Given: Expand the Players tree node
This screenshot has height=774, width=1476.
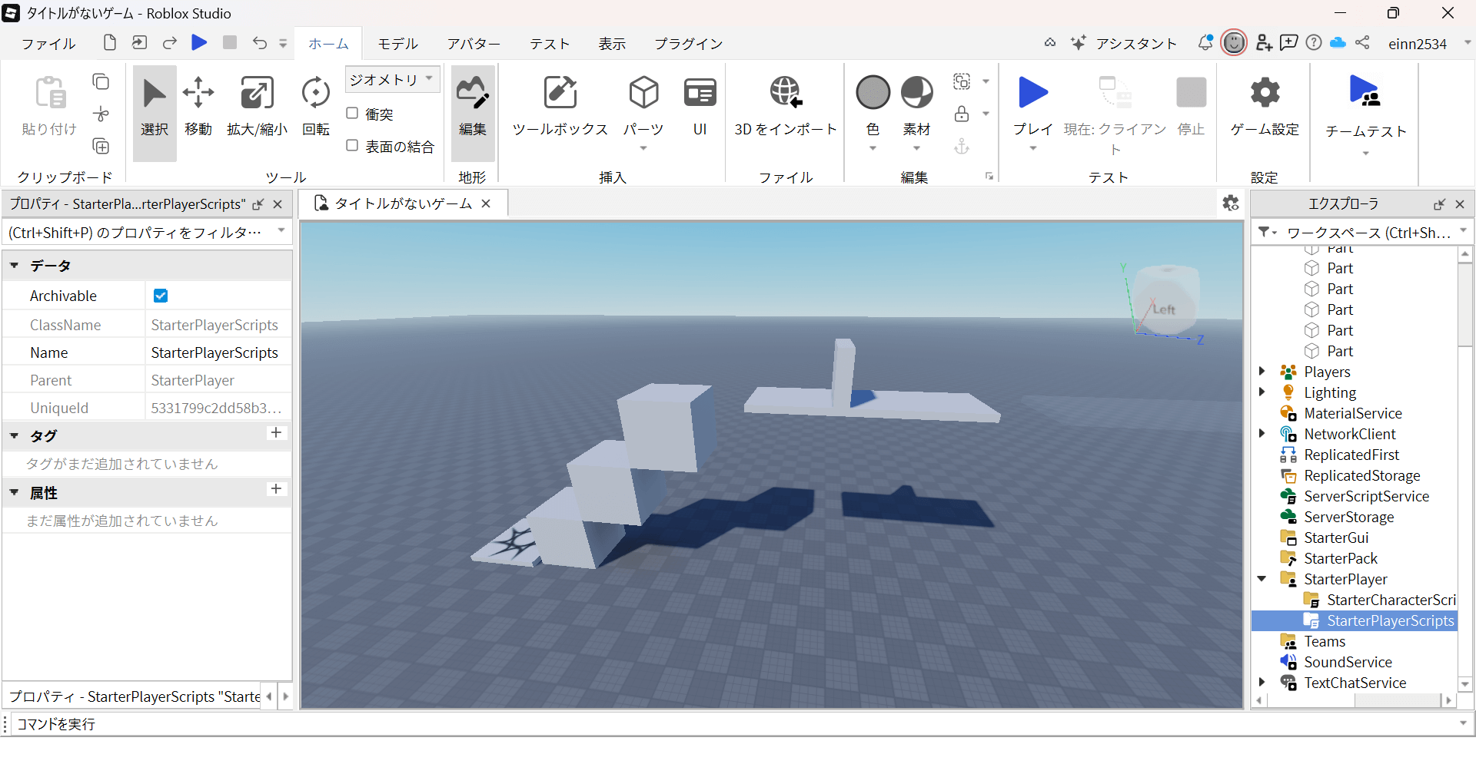Looking at the screenshot, I should [x=1262, y=372].
